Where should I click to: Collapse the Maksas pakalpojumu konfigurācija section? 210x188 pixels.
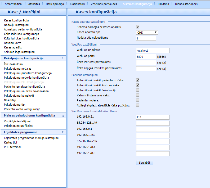(63, 116)
